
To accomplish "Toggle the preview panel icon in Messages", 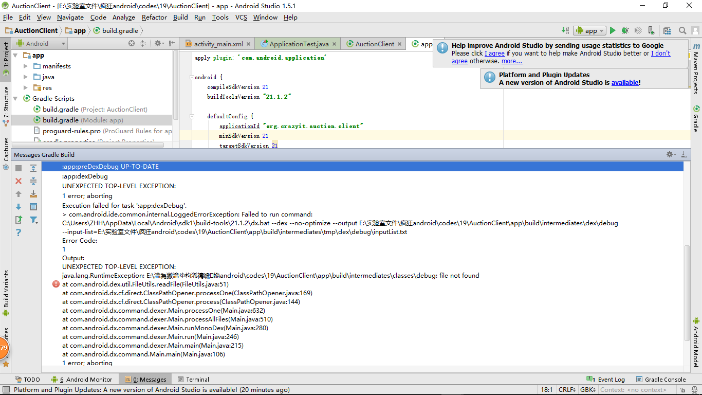I will pos(33,207).
